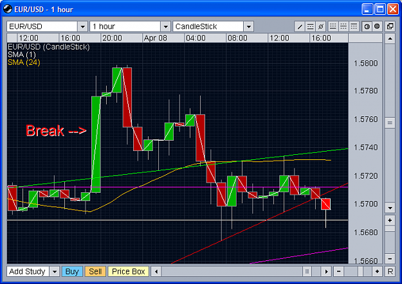Click the erase drawings tool icon
The width and height of the screenshot is (402, 284).
(x=321, y=26)
